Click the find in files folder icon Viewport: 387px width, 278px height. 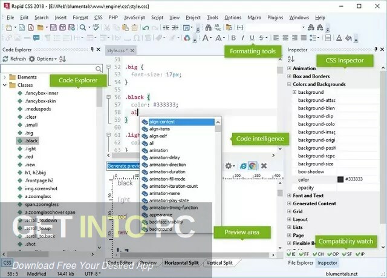click(x=229, y=27)
